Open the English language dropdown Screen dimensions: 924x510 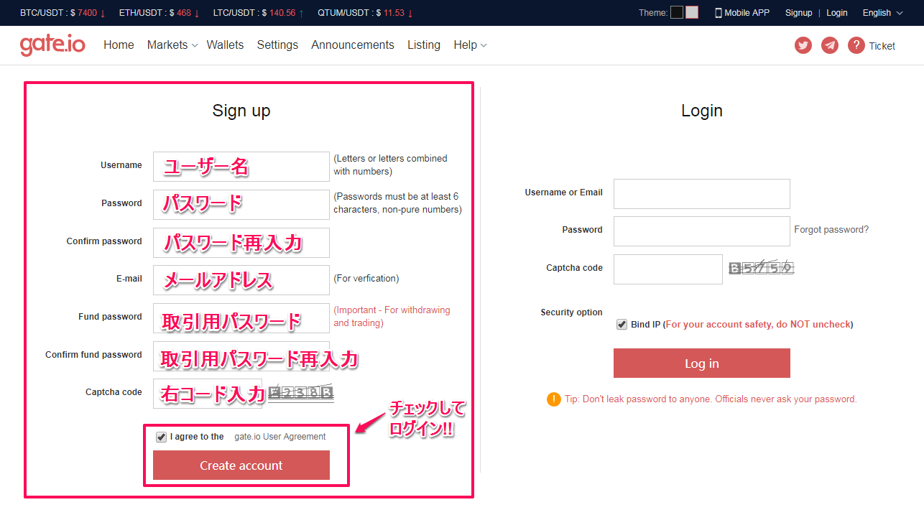(882, 13)
